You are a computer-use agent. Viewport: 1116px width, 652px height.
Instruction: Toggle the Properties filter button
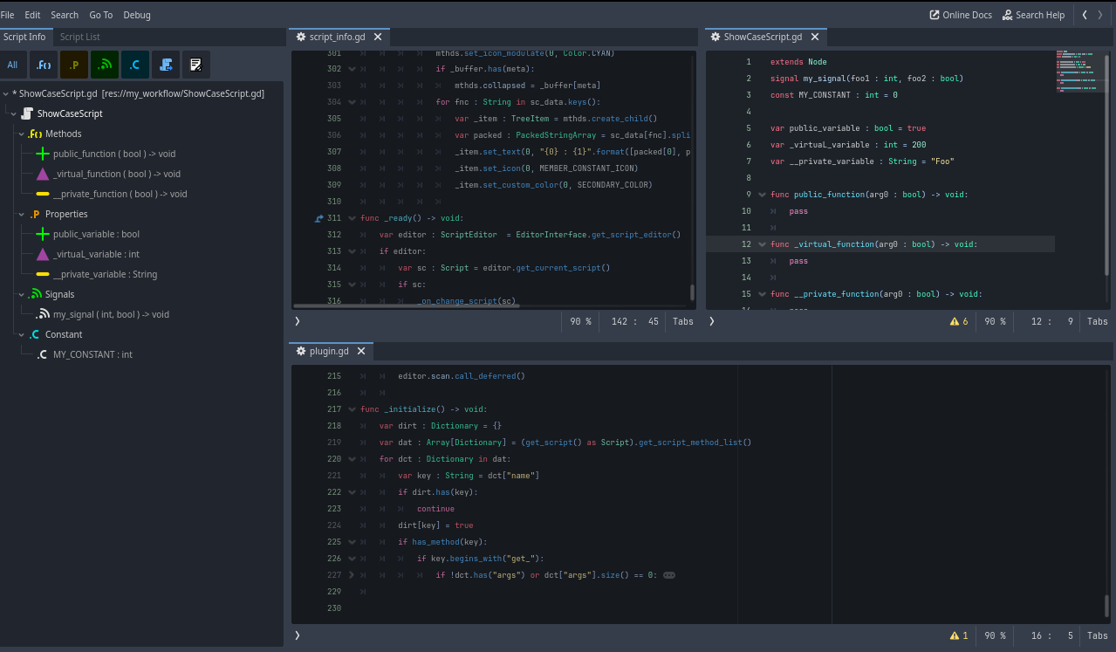(x=74, y=65)
